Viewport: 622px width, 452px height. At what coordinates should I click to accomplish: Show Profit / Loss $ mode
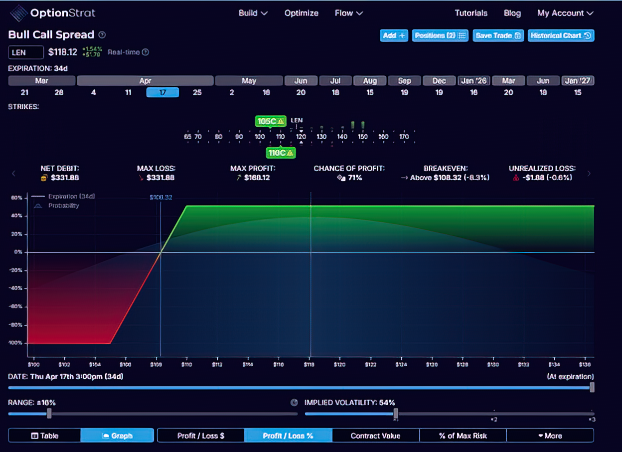[x=201, y=436]
